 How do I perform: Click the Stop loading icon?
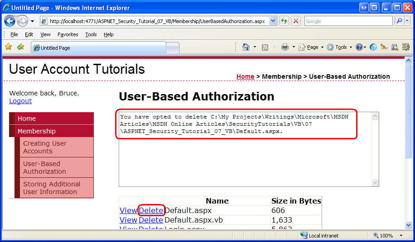click(296, 21)
